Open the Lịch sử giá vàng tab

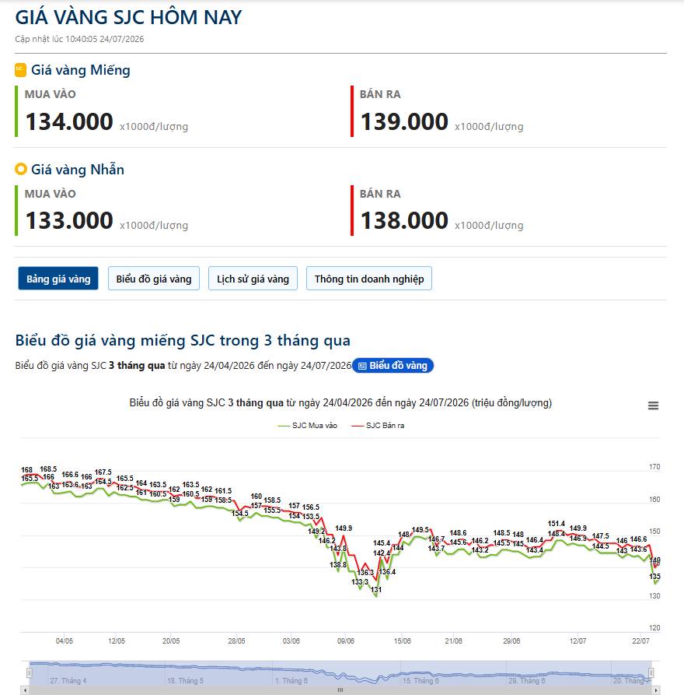pyautogui.click(x=253, y=279)
